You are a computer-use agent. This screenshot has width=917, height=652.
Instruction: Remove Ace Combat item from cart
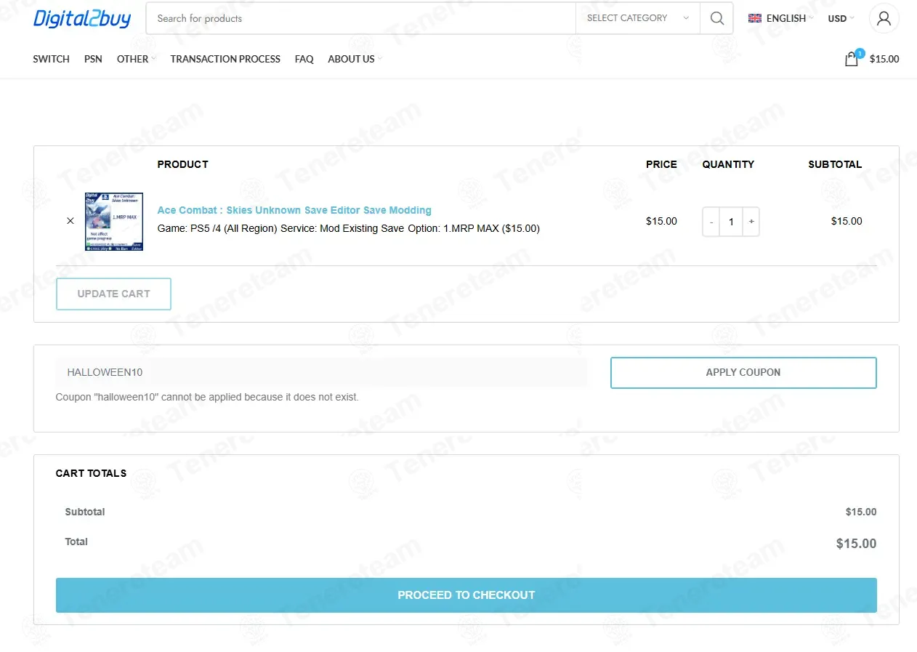[x=70, y=221]
